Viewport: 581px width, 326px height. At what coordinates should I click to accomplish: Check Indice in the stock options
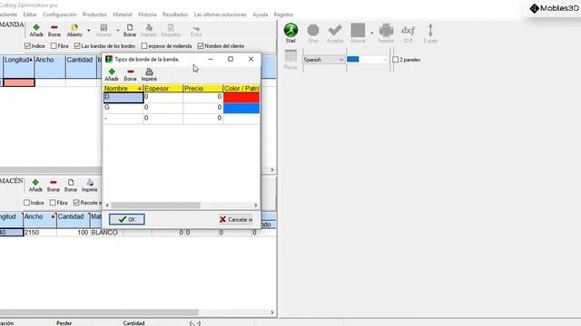pyautogui.click(x=26, y=203)
